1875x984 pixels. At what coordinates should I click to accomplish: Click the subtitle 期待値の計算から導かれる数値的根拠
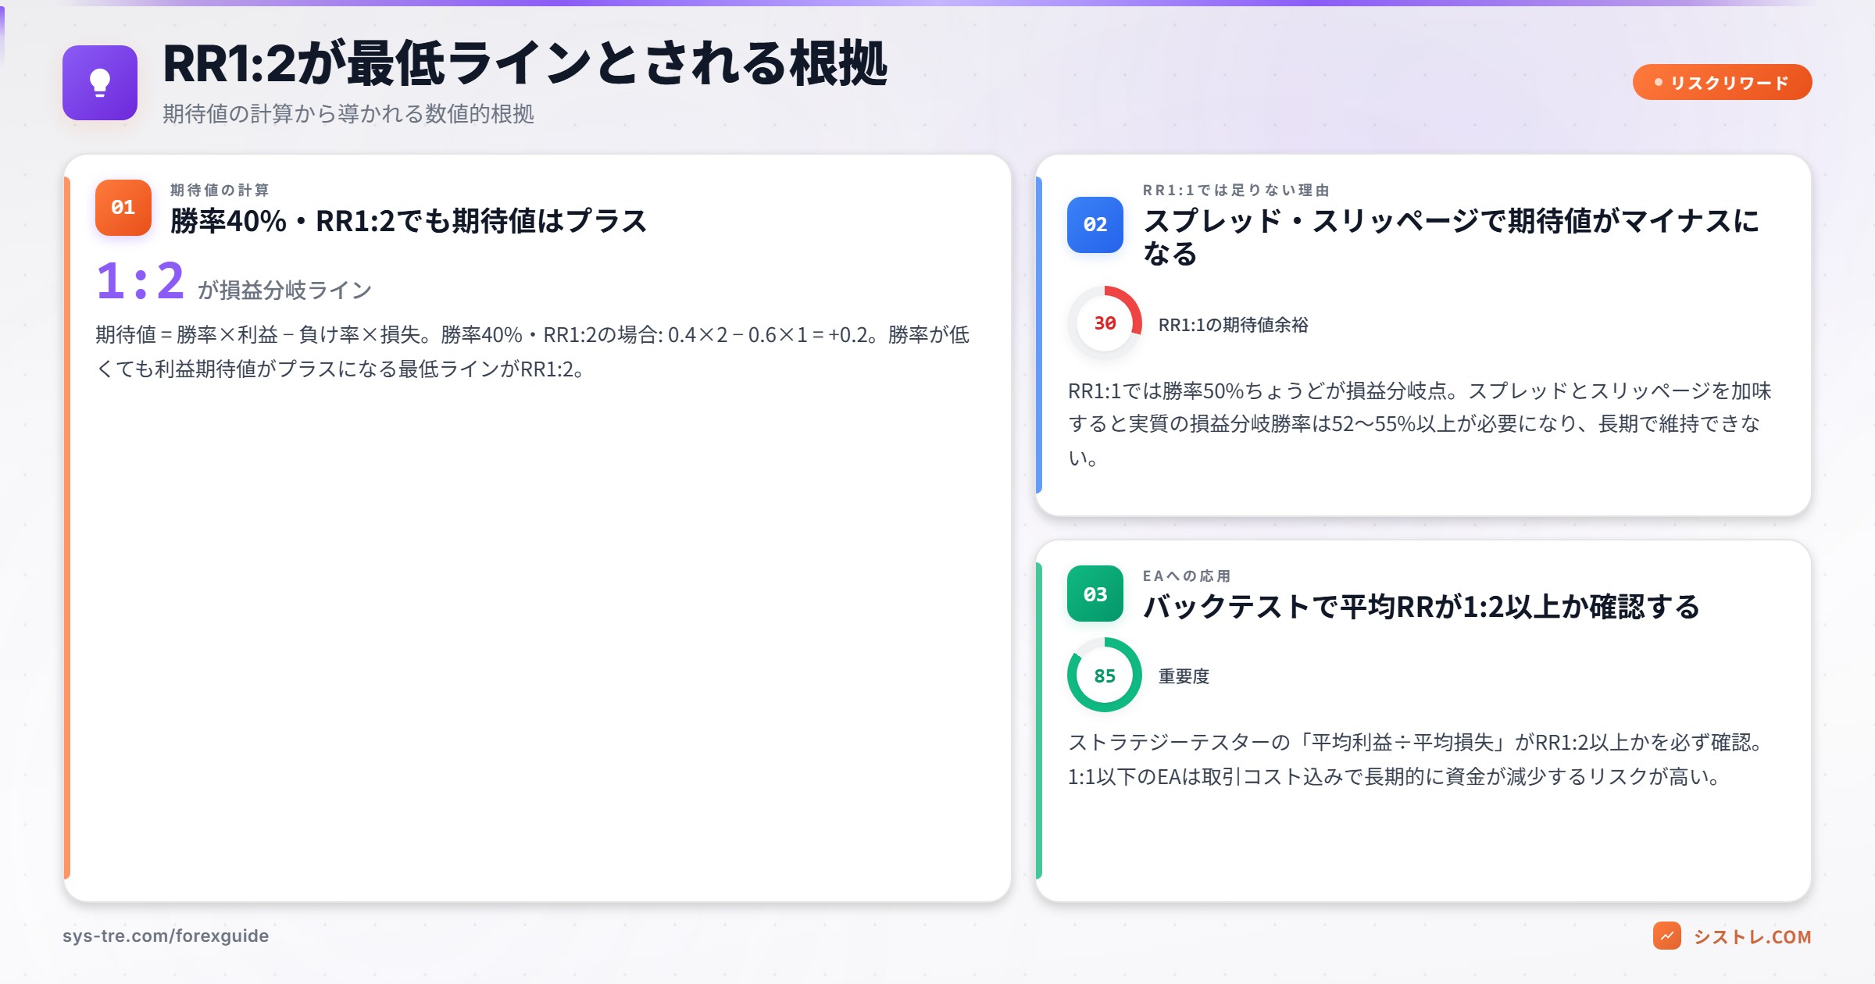pos(348,114)
